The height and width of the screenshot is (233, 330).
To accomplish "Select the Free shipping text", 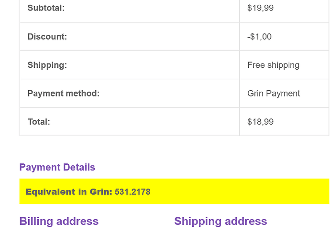I will point(273,65).
